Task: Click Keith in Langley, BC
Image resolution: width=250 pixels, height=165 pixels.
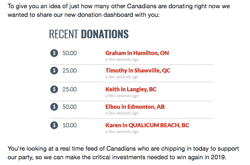Action: [x=131, y=89]
